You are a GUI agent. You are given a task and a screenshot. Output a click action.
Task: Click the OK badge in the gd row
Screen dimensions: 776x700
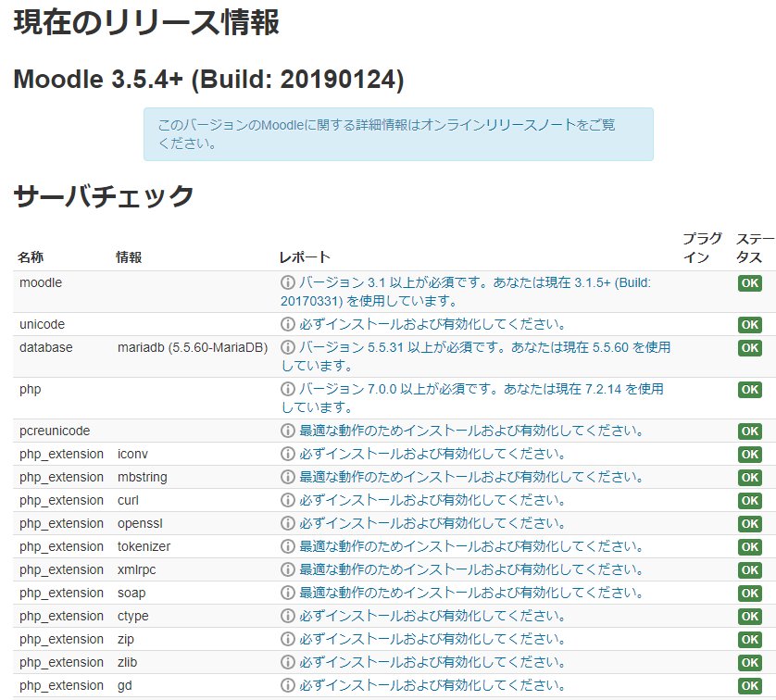click(750, 686)
